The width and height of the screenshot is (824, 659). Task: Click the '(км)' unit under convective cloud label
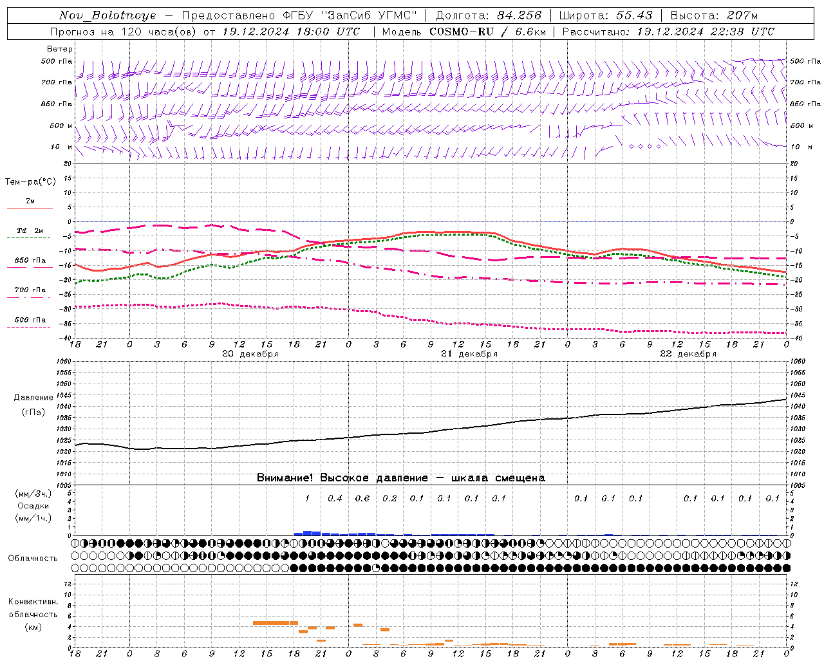tap(33, 627)
